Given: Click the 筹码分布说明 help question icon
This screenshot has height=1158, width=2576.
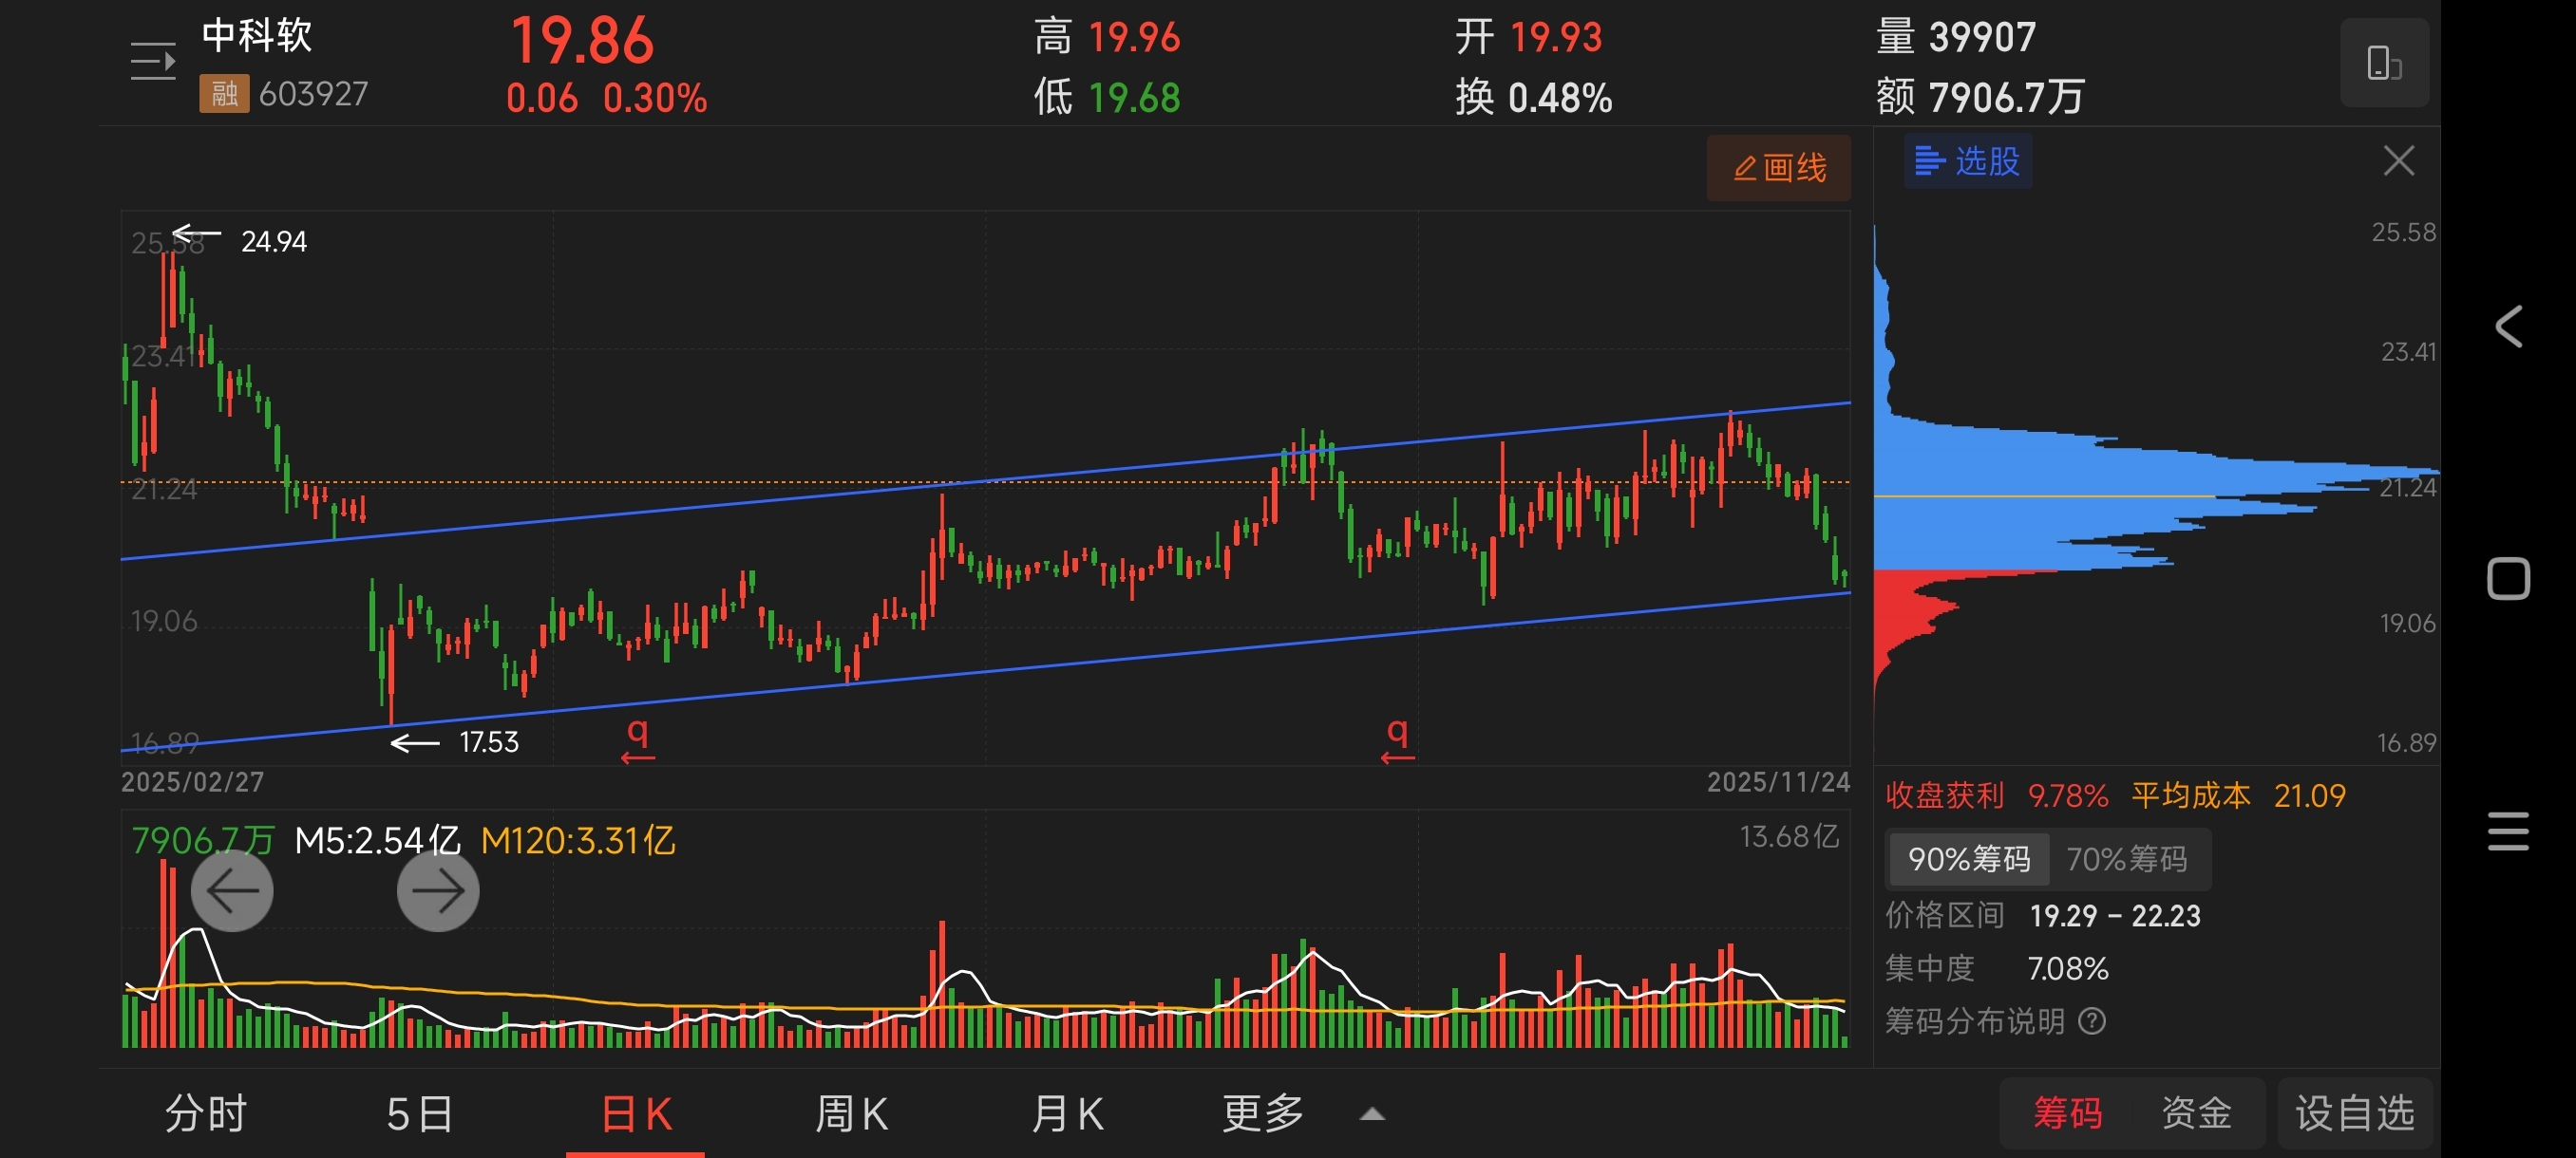Looking at the screenshot, I should (2092, 1021).
